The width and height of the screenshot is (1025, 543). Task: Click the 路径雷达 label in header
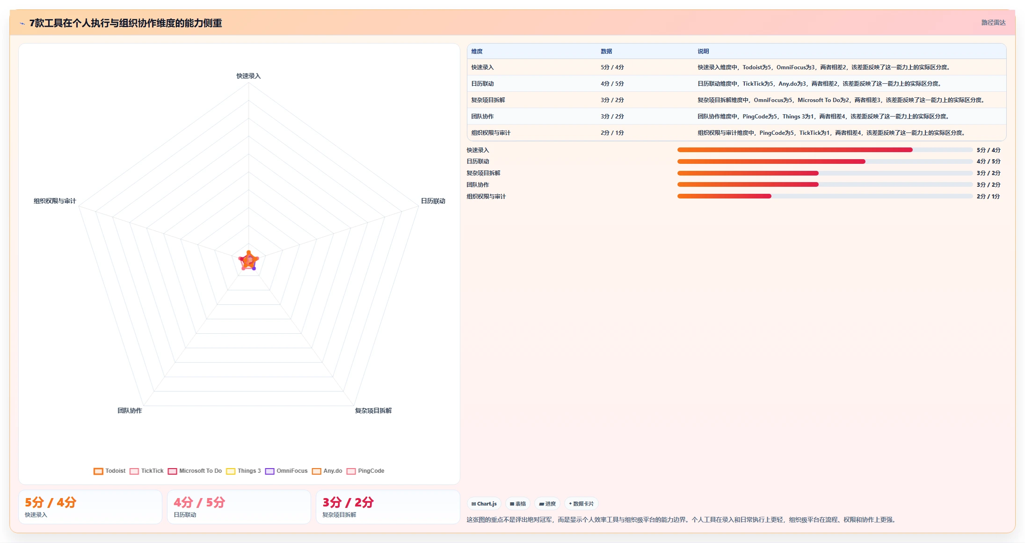(993, 22)
